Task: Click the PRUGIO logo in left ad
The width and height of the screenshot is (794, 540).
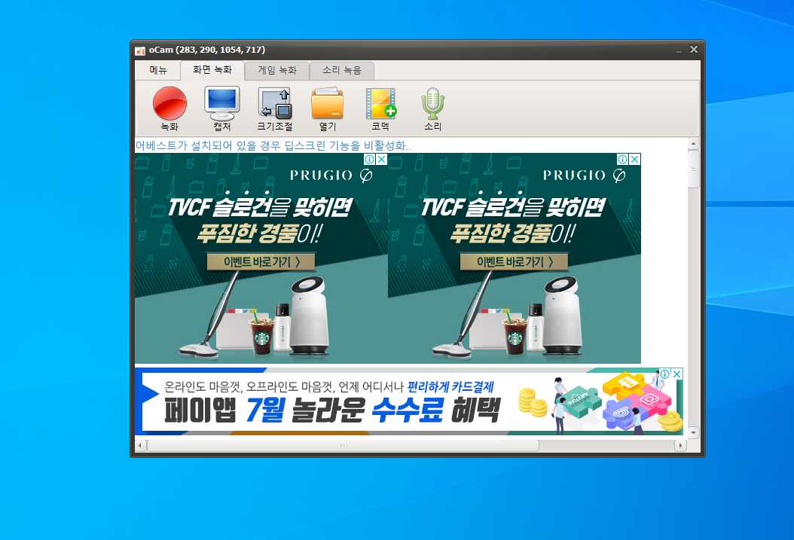Action: (331, 175)
